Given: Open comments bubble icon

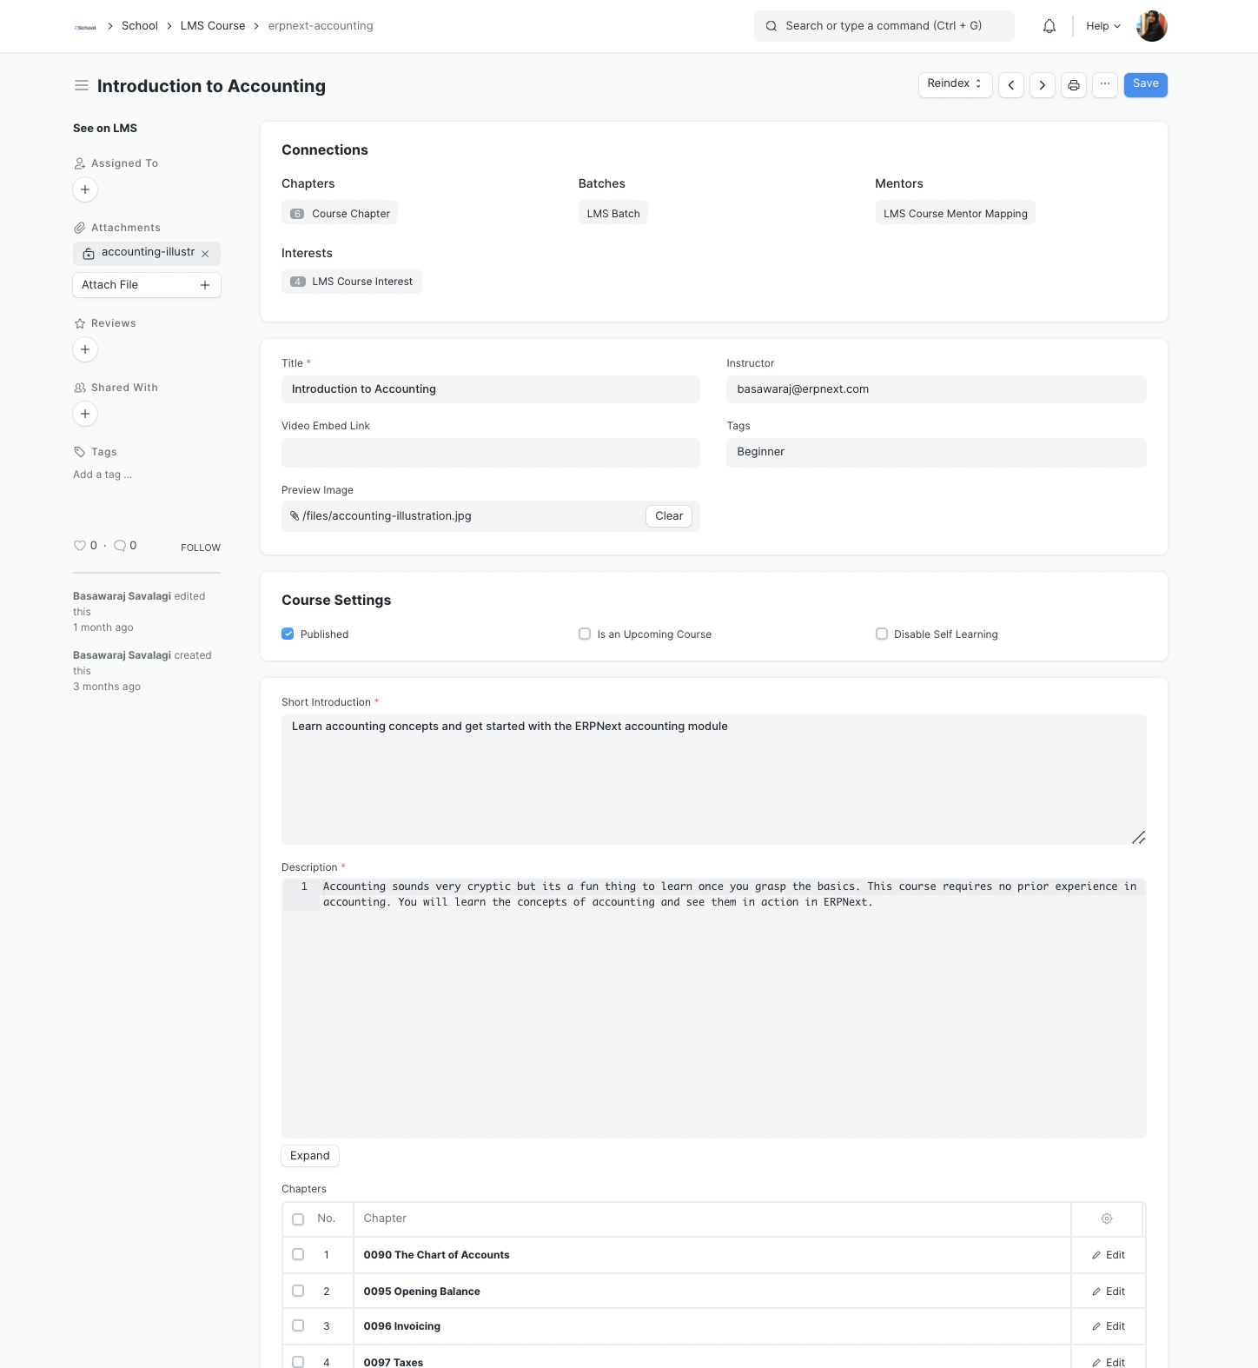Looking at the screenshot, I should coord(120,546).
